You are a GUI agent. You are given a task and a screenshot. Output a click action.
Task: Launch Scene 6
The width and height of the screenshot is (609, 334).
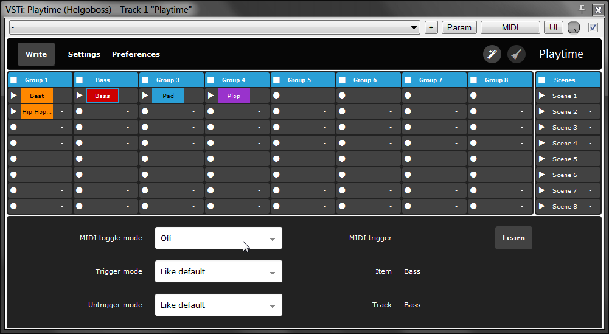[x=542, y=175]
